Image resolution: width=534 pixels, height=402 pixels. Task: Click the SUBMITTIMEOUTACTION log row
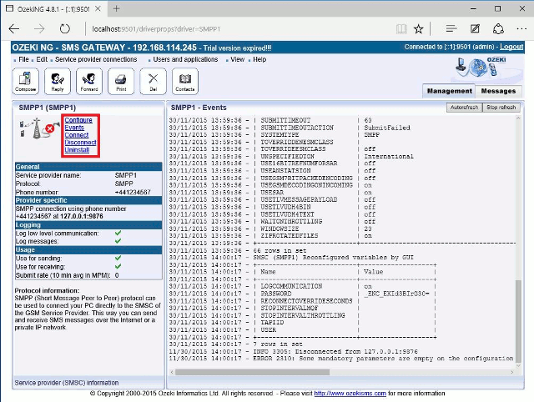(290, 128)
